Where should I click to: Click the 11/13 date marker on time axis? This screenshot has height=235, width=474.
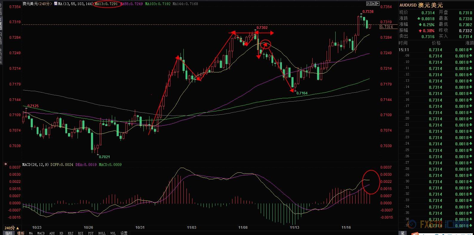tap(295, 228)
